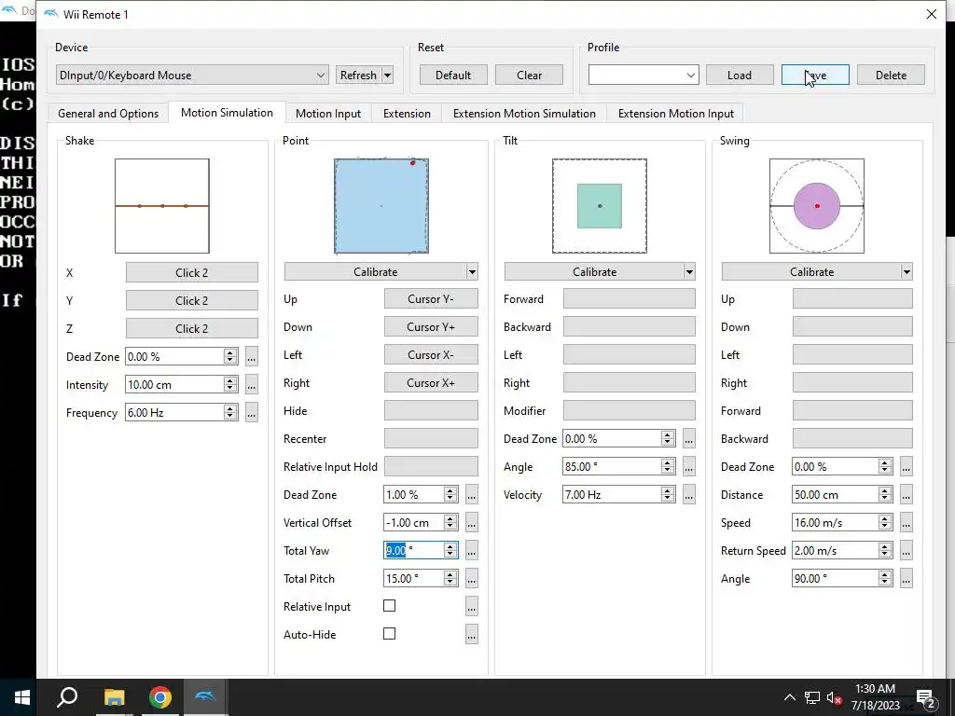Viewport: 955px width, 716px height.
Task: Click the Clear reset button
Action: coord(529,76)
